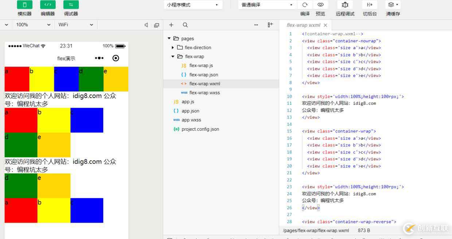Image resolution: width=452 pixels, height=239 pixels.
Task: Open remote debugging bug icon
Action: coord(345,5)
